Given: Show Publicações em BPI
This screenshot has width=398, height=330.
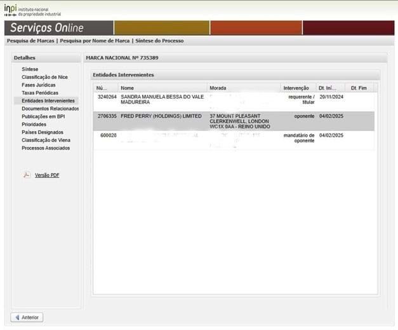Looking at the screenshot, I should (43, 116).
